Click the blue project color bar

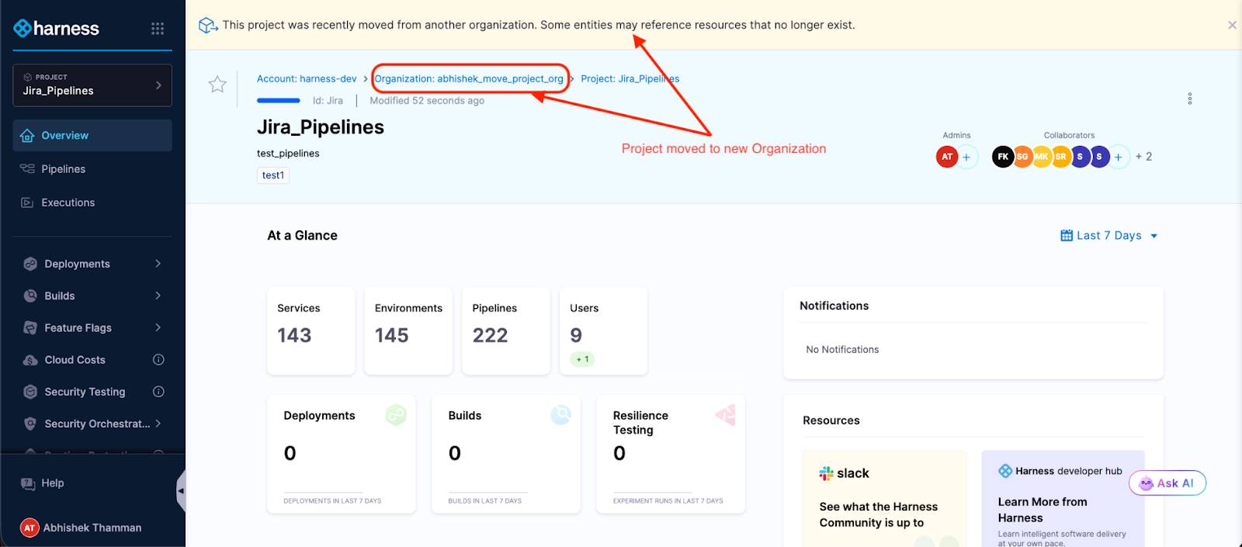[x=278, y=101]
